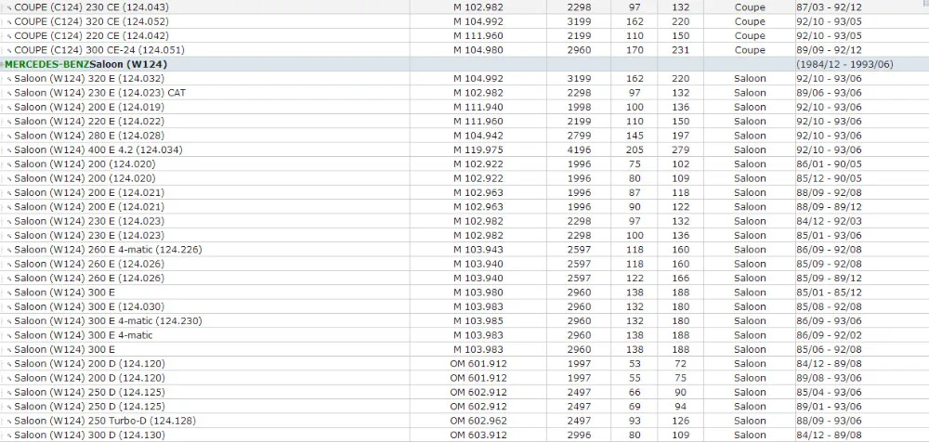Screen dimensions: 929x442
Task: Click the date range (1984/12 - 1993/06)
Action: pos(844,64)
